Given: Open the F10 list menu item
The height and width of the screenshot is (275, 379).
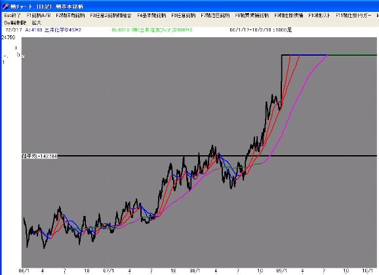Looking at the screenshot, I should tap(319, 16).
